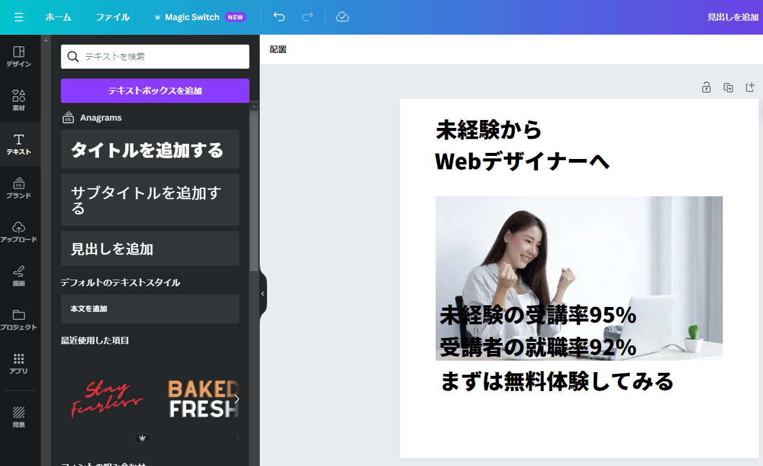Click the テキストを検索 search field

click(x=163, y=57)
